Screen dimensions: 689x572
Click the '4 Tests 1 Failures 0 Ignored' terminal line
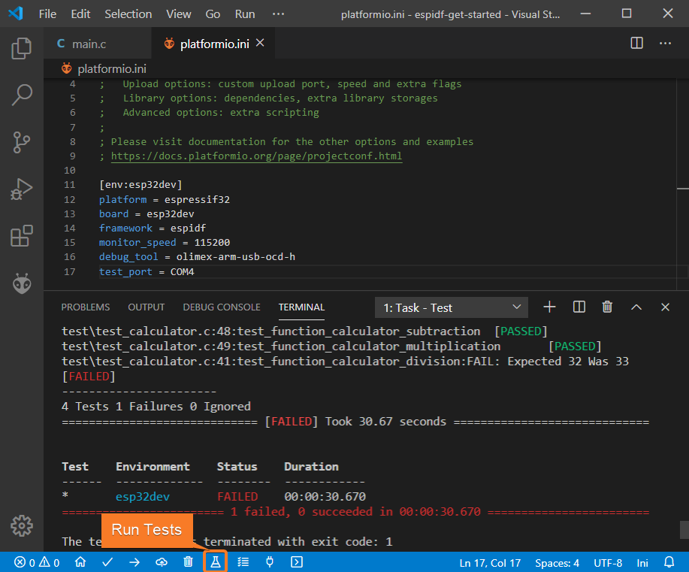tap(156, 406)
